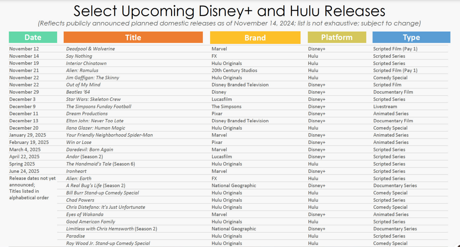Select the 'November 12' date cell
Viewport: 460px width, 247px height.
24,49
